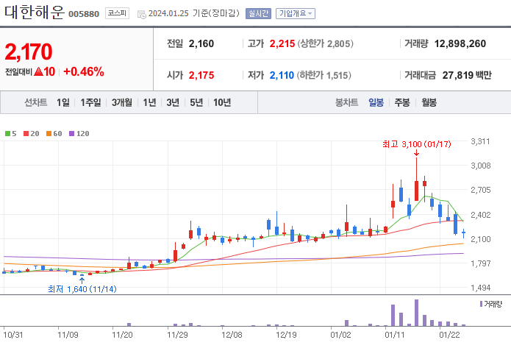Viewport: 511px width, 348px height.
Task: Click the high price 2,215
Action: point(282,43)
